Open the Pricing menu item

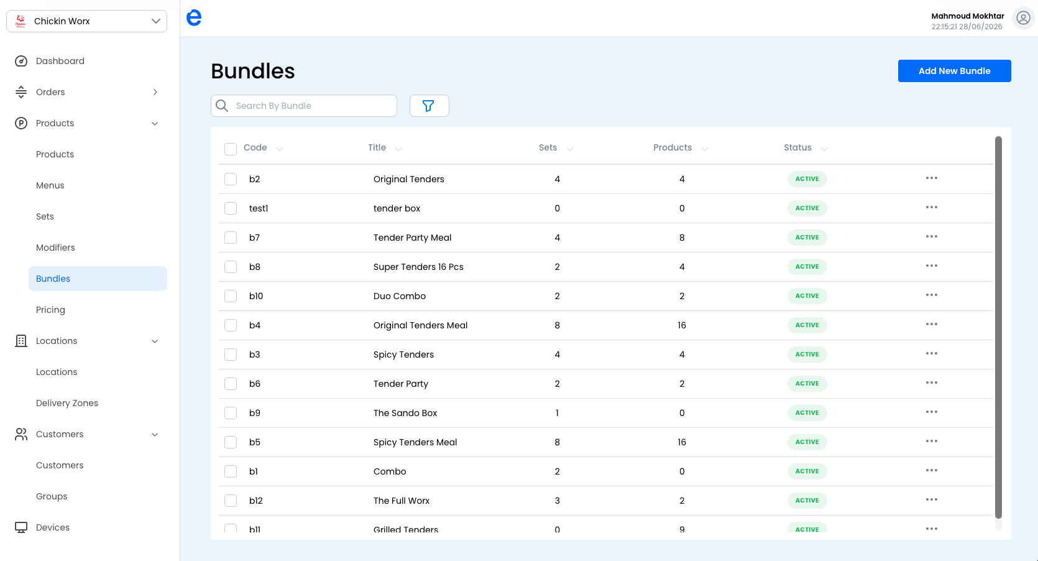(x=50, y=310)
